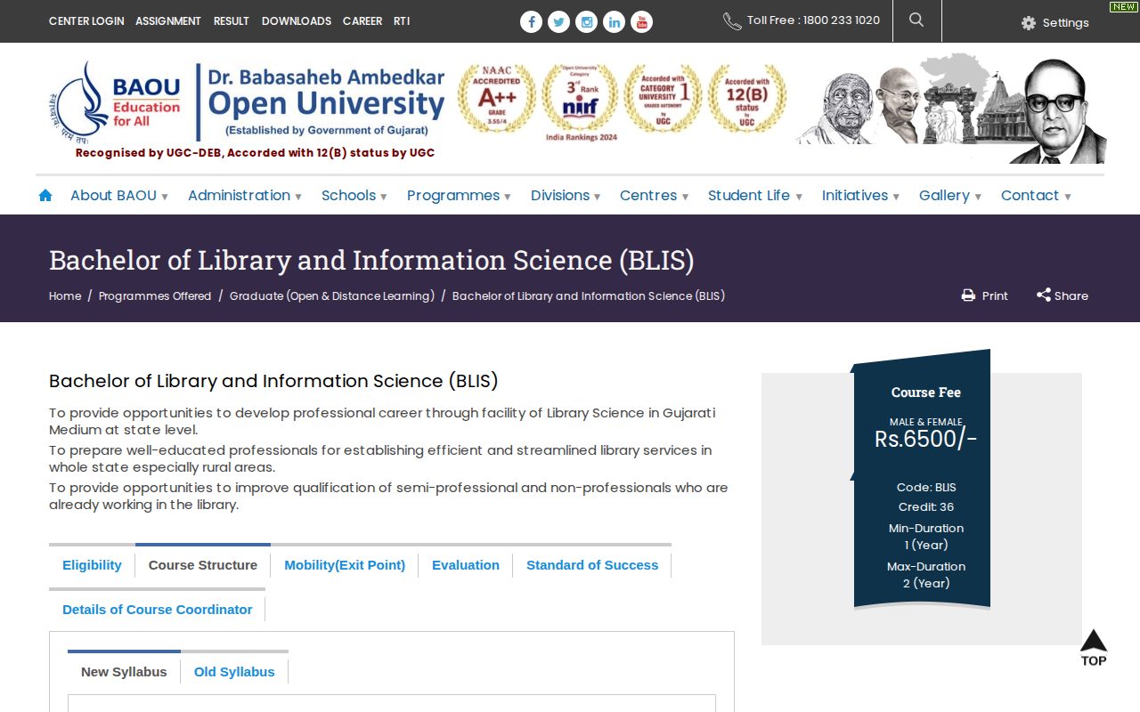Viewport: 1140px width, 712px height.
Task: Open the Facebook social icon
Action: click(531, 22)
